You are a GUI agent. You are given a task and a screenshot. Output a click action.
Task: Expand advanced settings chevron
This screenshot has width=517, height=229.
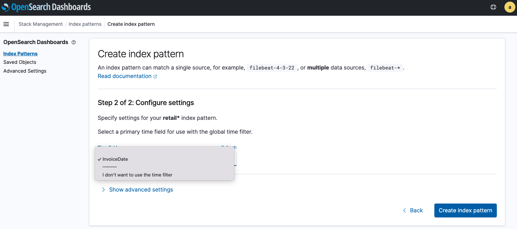pyautogui.click(x=103, y=190)
